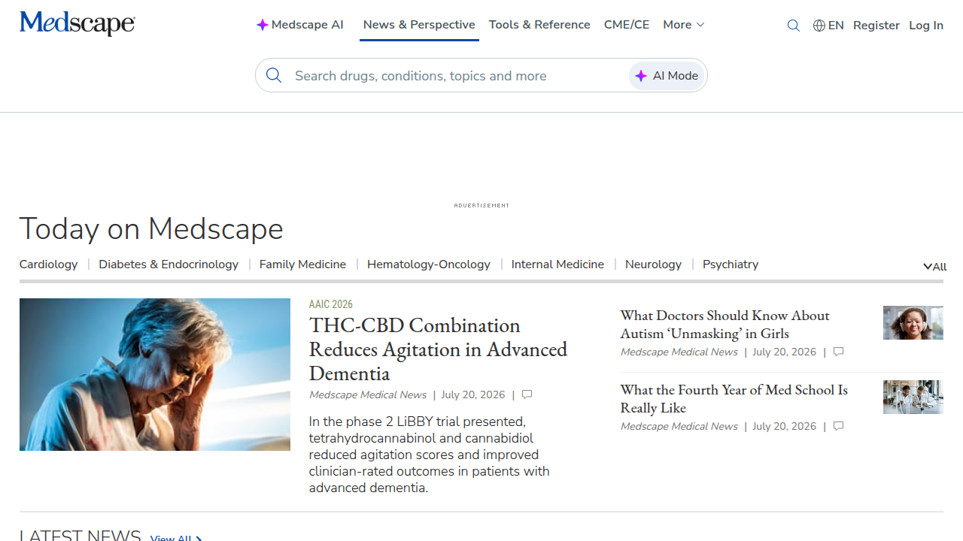Open the header search magnifier icon

(793, 26)
